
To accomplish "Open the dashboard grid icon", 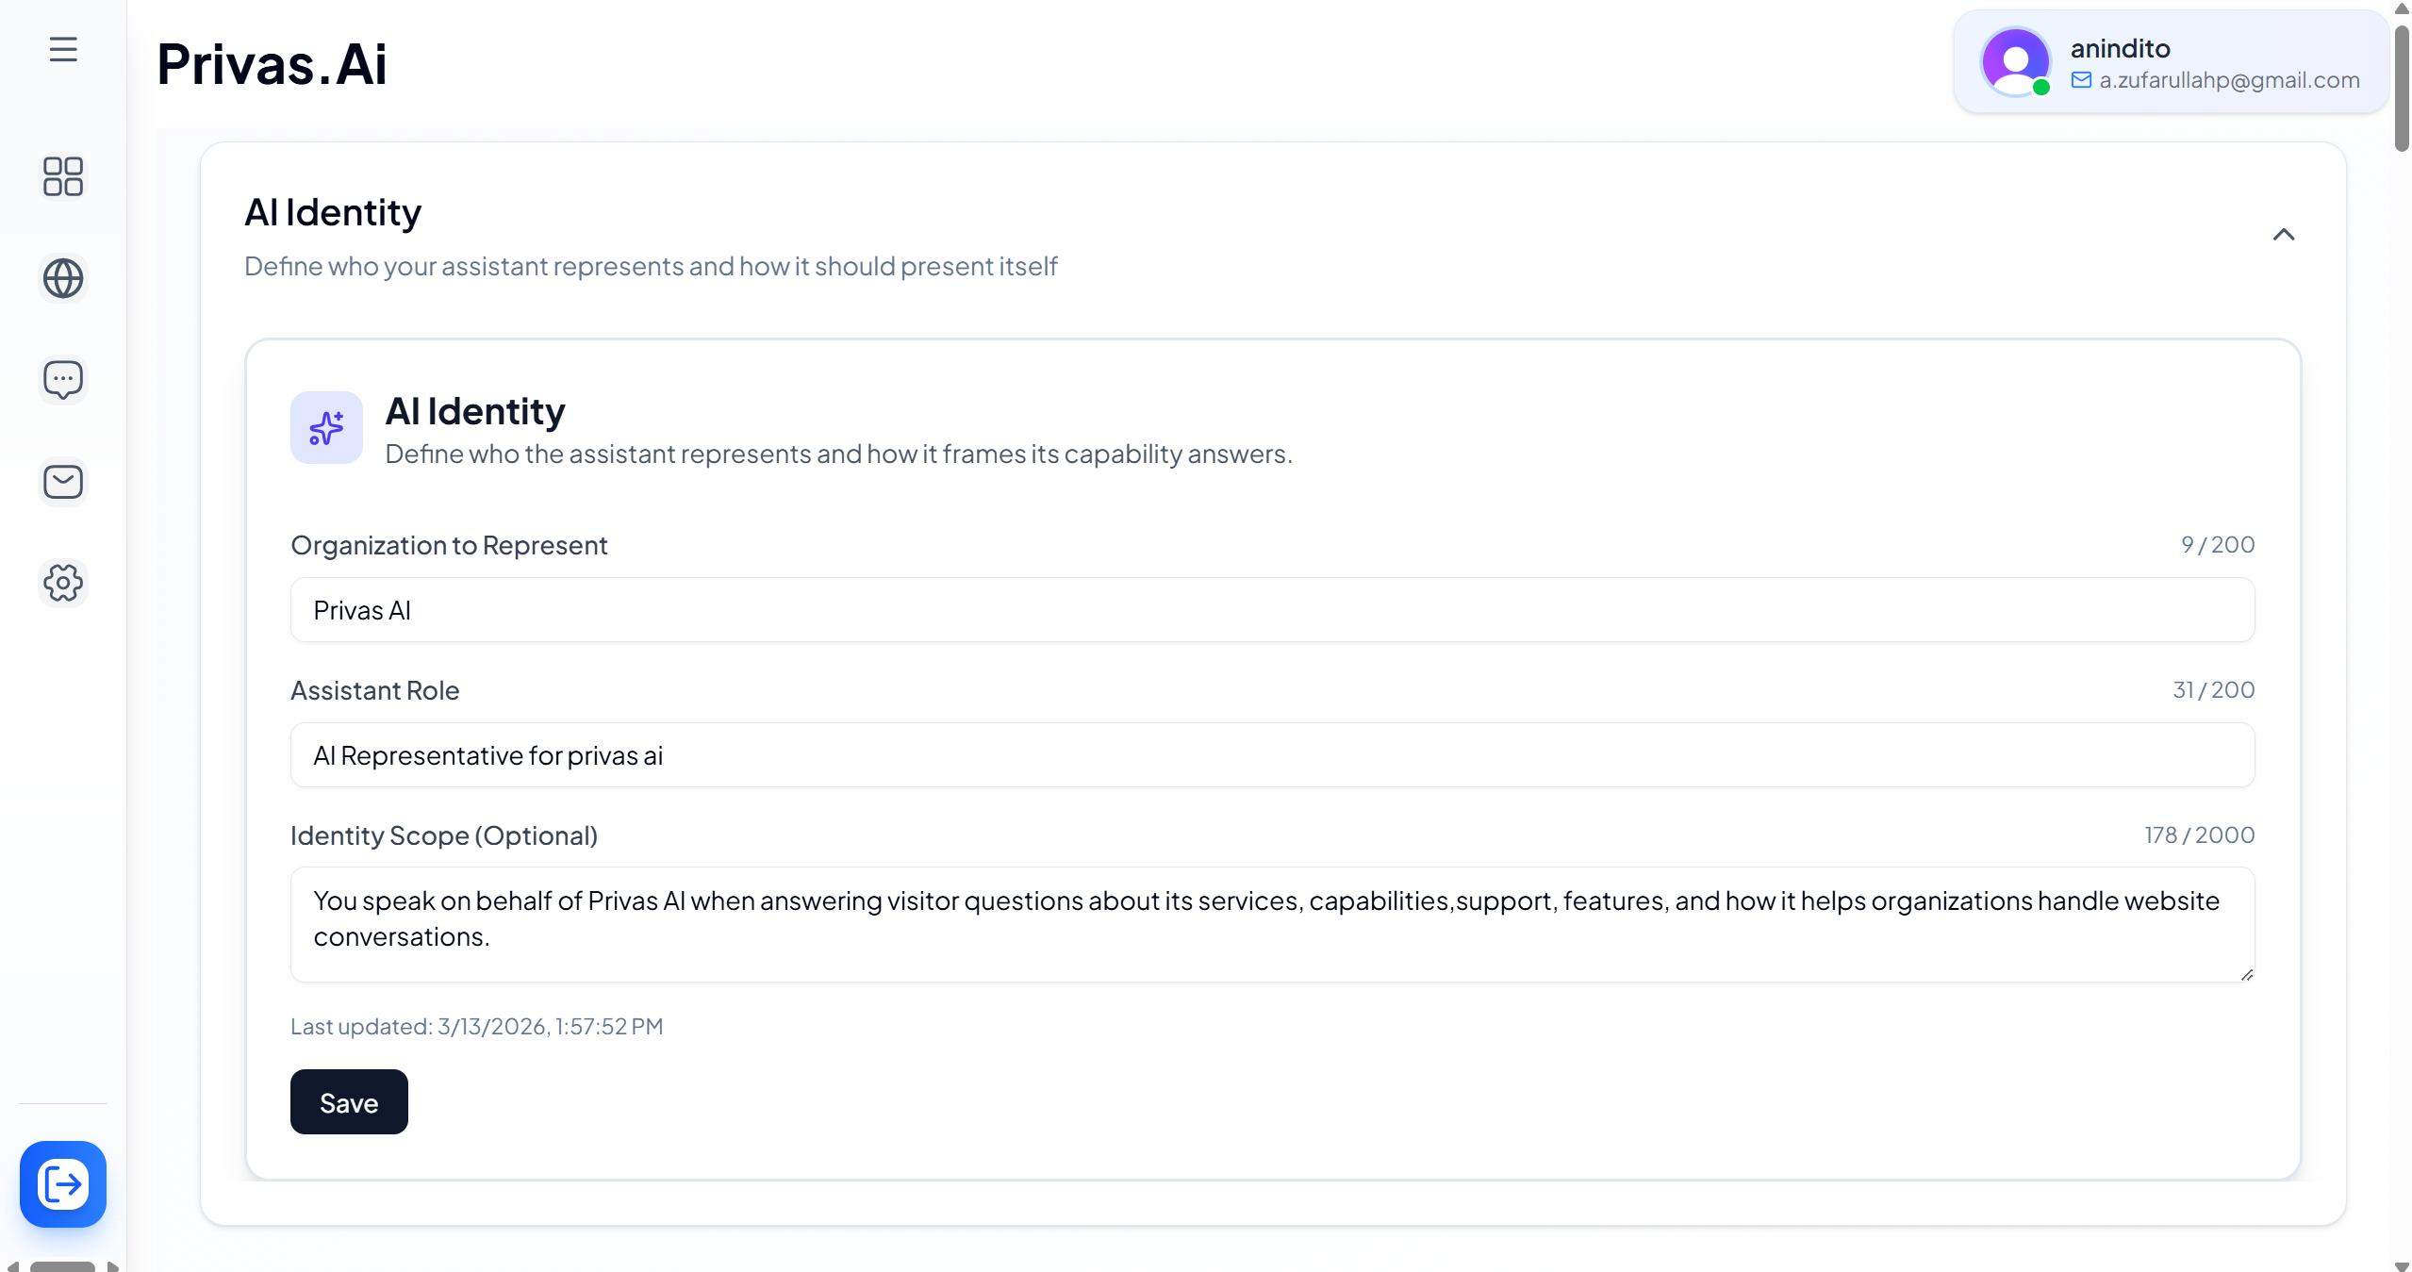I will tap(63, 176).
